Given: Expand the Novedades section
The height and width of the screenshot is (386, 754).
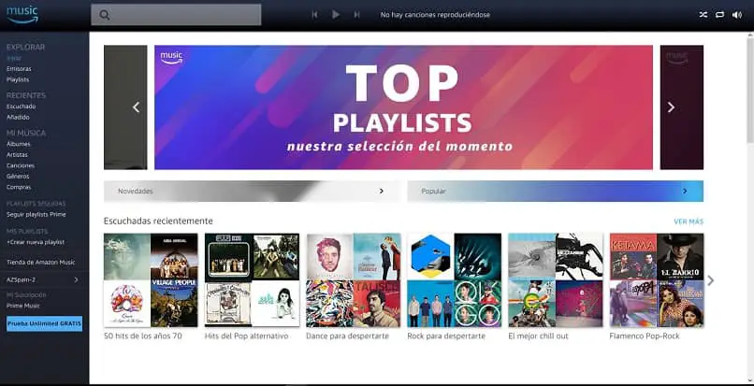Looking at the screenshot, I should coord(252,191).
